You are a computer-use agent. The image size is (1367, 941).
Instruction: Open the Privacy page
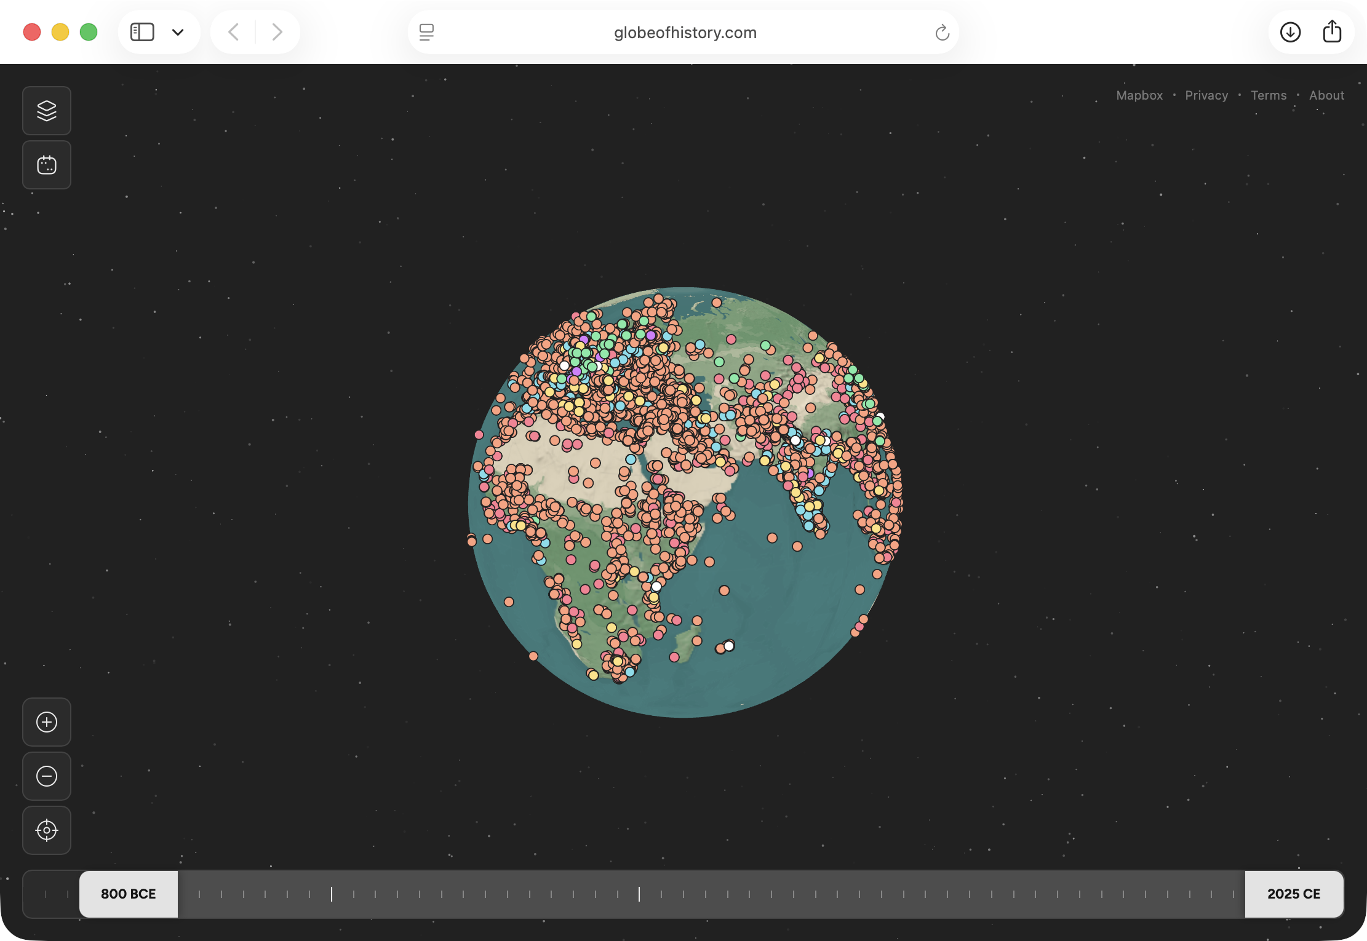tap(1206, 95)
